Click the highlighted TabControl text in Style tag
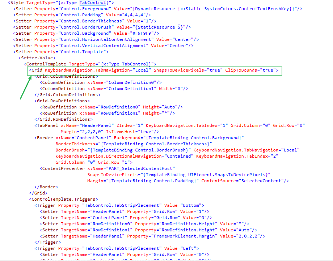This screenshot has height=261, width=333. pyautogui.click(x=93, y=3)
